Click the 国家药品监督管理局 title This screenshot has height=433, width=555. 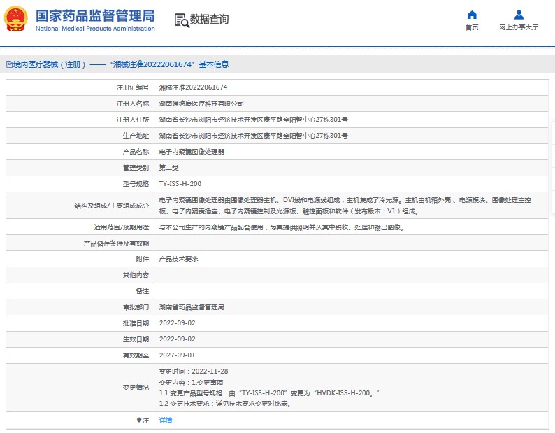(95, 16)
